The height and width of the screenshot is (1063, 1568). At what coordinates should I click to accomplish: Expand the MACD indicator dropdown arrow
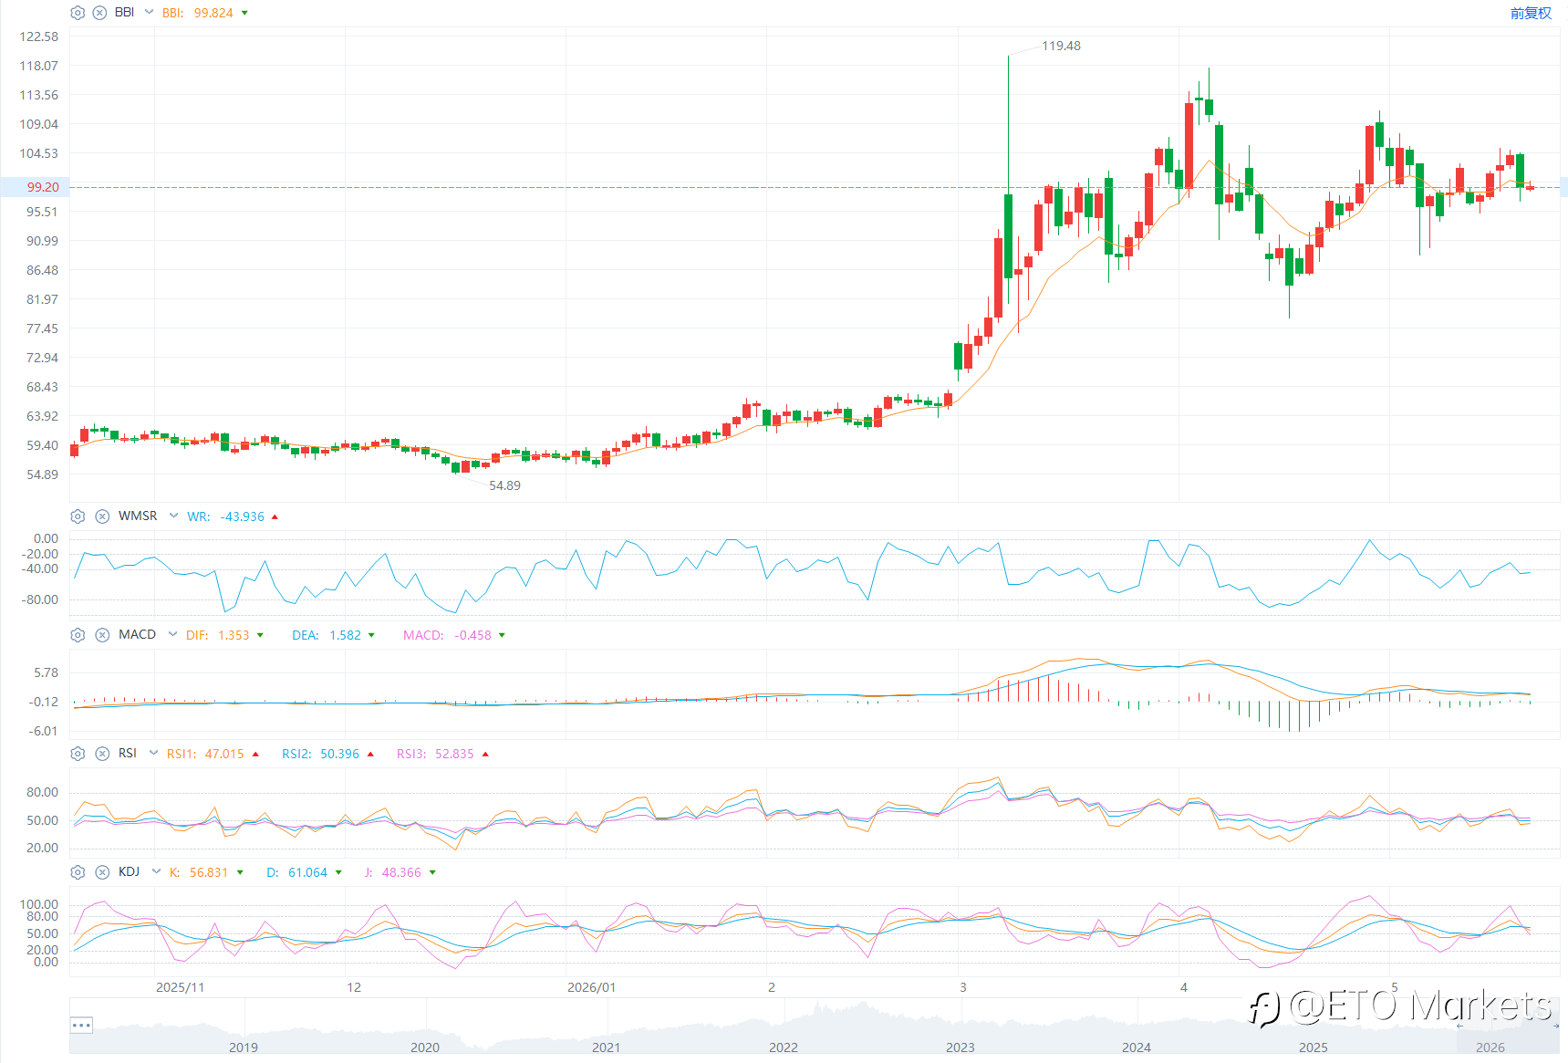[x=172, y=634]
